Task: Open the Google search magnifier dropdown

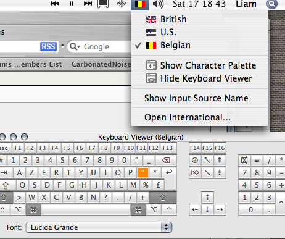Action: point(75,47)
